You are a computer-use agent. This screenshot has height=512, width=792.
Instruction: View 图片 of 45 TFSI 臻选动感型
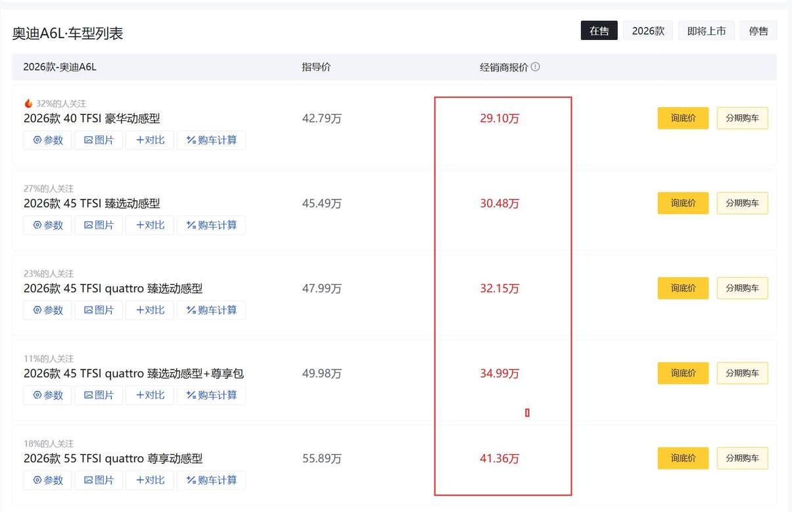pyautogui.click(x=99, y=225)
